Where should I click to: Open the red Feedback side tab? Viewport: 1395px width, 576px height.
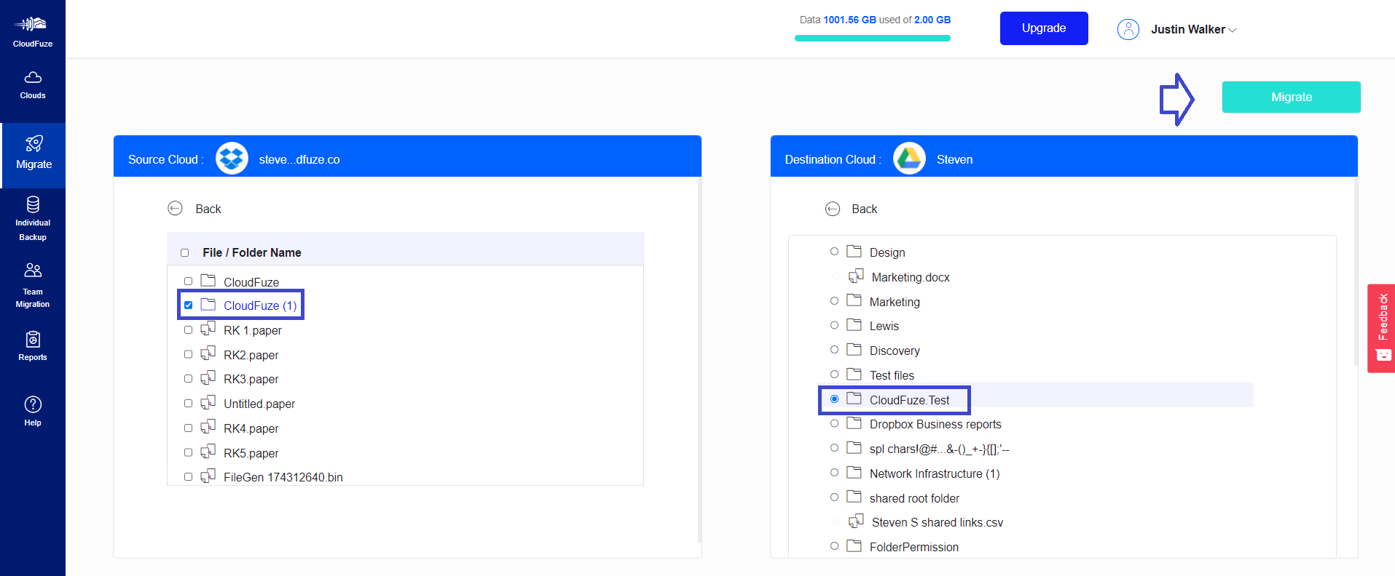(1381, 328)
